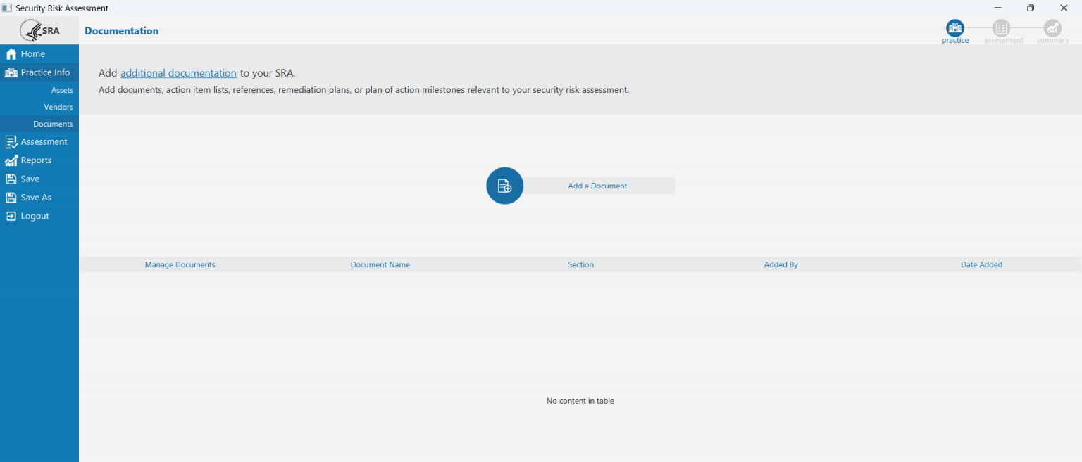Click the SRA logo
This screenshot has width=1082, height=462.
[x=39, y=30]
